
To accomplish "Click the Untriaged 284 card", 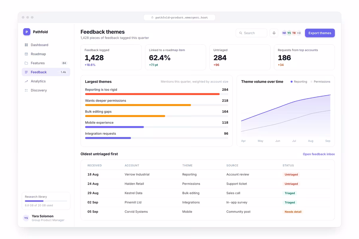I will (240, 57).
